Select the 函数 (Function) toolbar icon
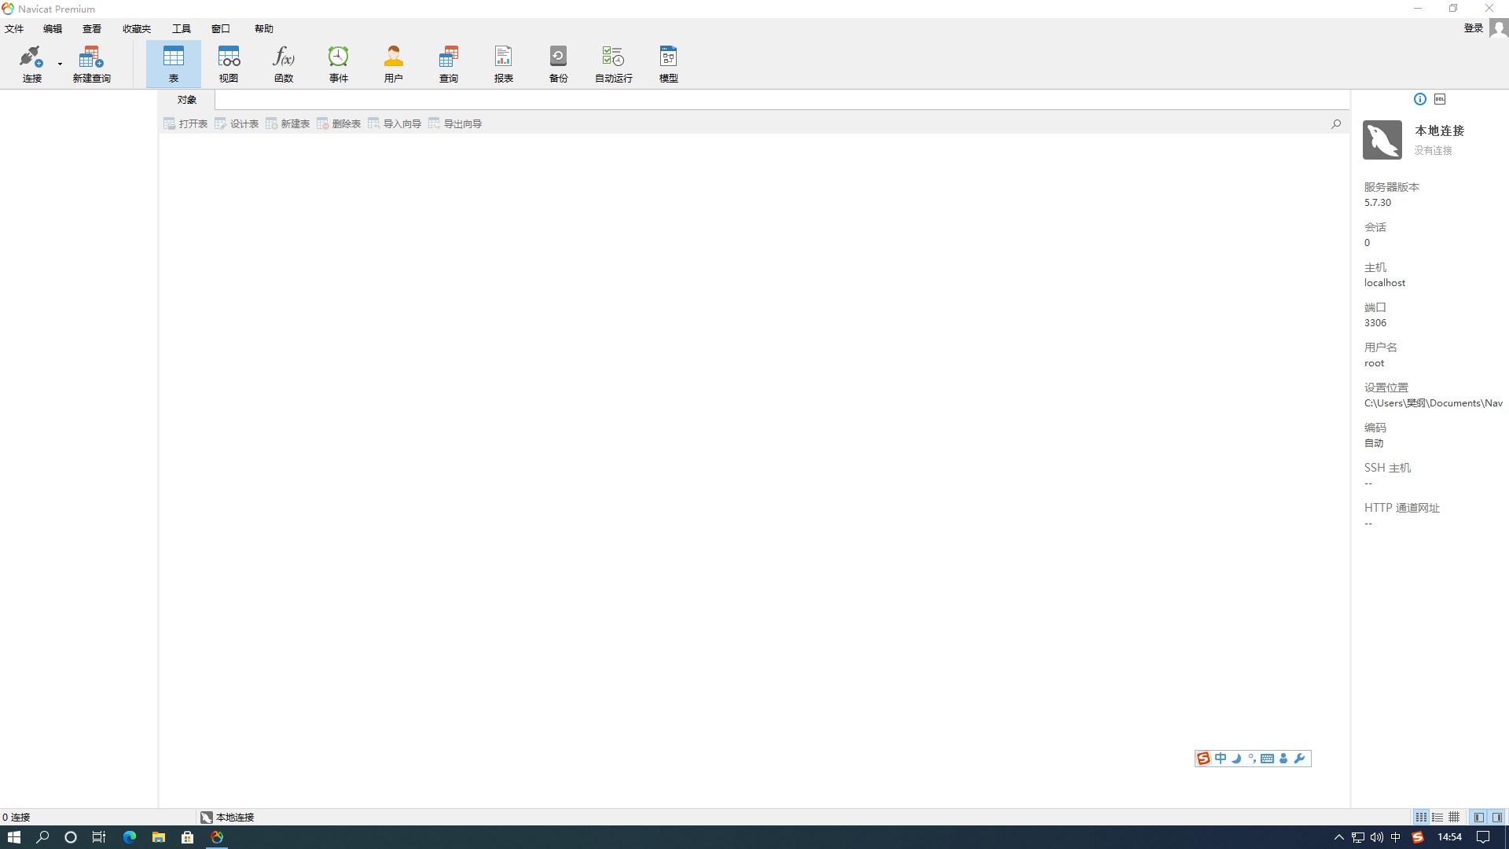Screen dimensions: 1509x849 tap(284, 63)
